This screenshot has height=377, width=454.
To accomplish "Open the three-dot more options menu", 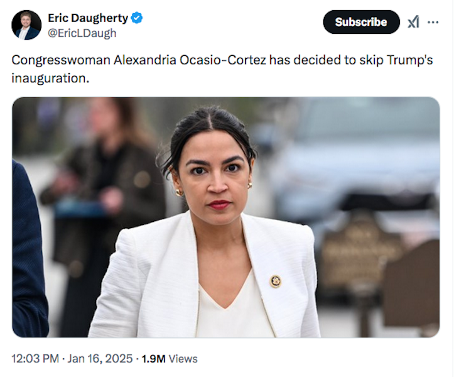I will 433,22.
